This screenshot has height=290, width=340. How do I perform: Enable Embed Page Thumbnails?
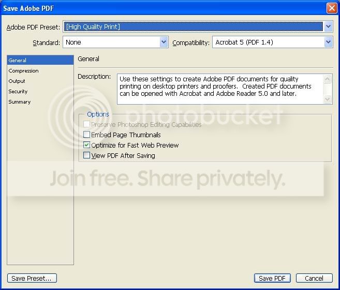point(86,135)
